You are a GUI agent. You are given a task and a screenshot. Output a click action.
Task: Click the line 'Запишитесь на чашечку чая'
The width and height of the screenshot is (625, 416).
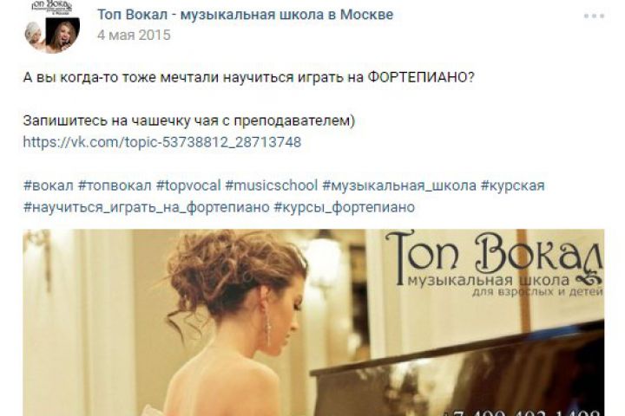(189, 120)
